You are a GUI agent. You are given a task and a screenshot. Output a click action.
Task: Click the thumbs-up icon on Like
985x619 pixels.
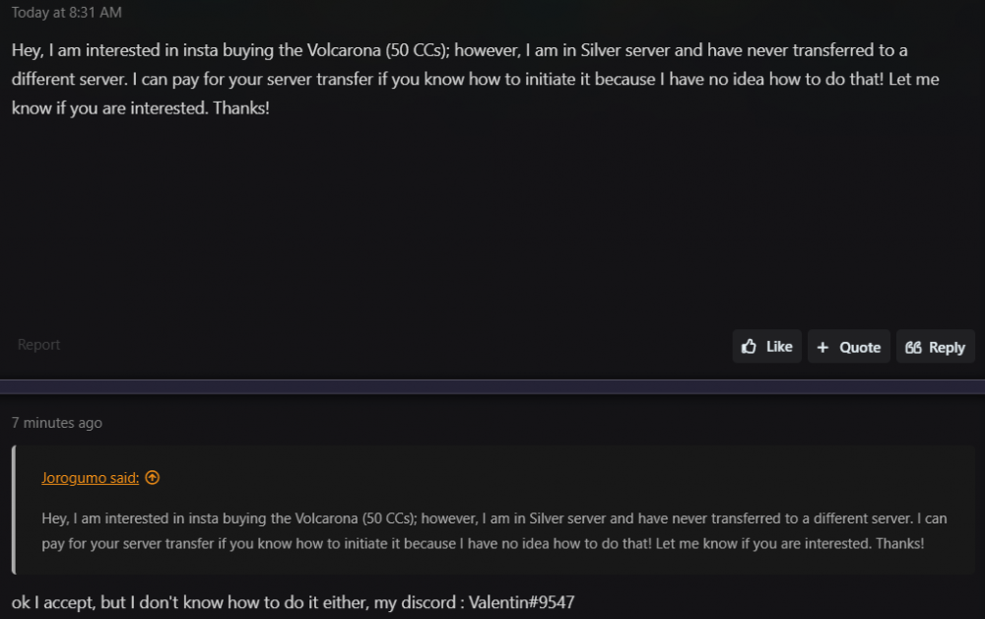[x=750, y=347]
